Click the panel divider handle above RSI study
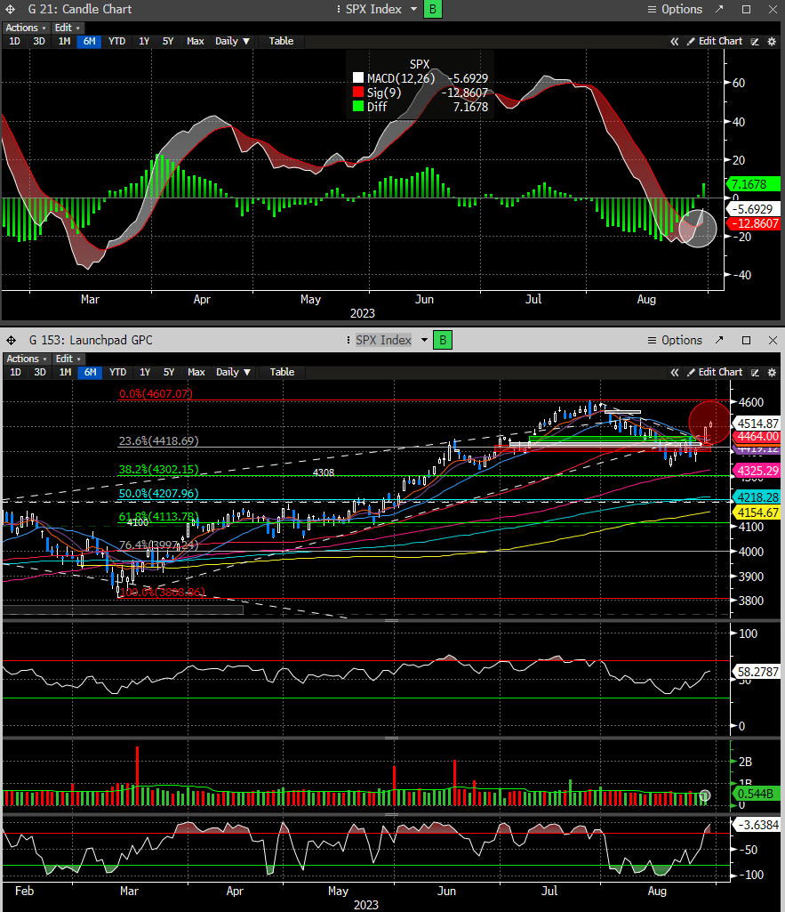Screen dimensions: 785x912 pyautogui.click(x=392, y=620)
